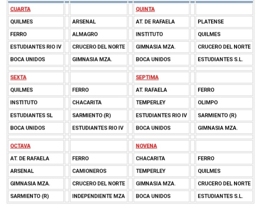Click the OLIMPO cell
256x205 pixels.
click(208, 102)
